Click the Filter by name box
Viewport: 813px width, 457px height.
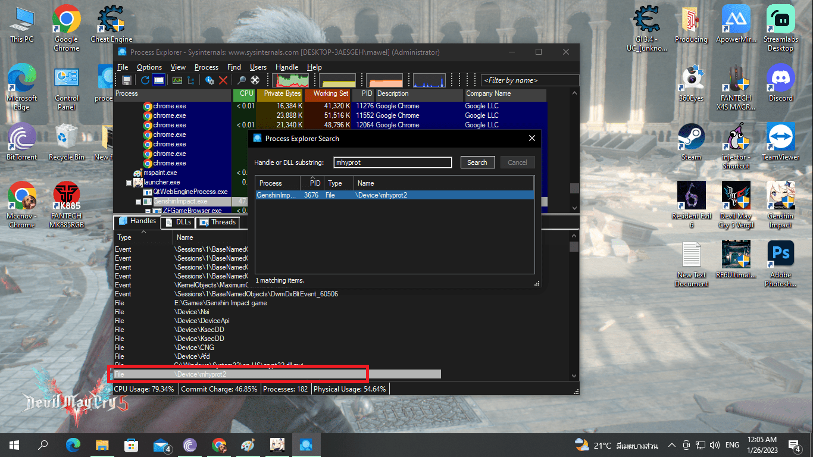(530, 80)
